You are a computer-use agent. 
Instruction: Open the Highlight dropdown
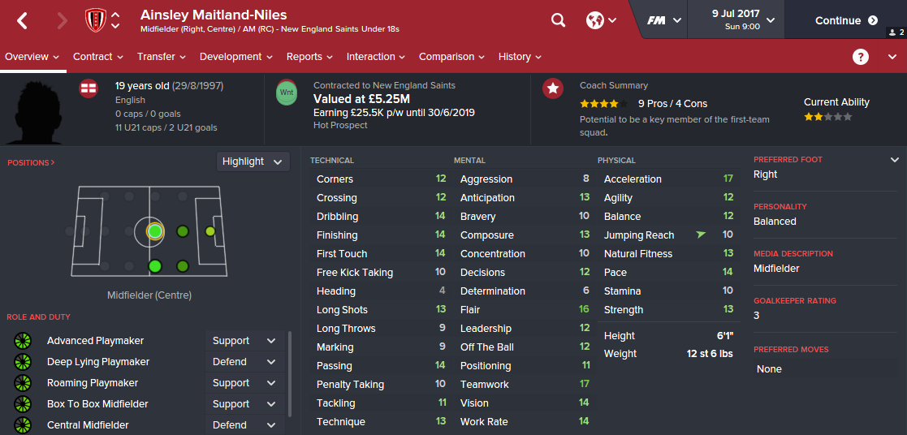(253, 162)
